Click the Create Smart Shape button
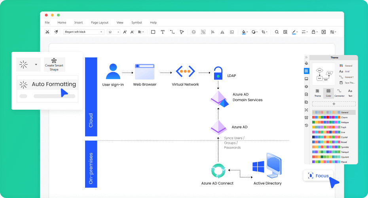The image size is (368, 198). point(54,65)
